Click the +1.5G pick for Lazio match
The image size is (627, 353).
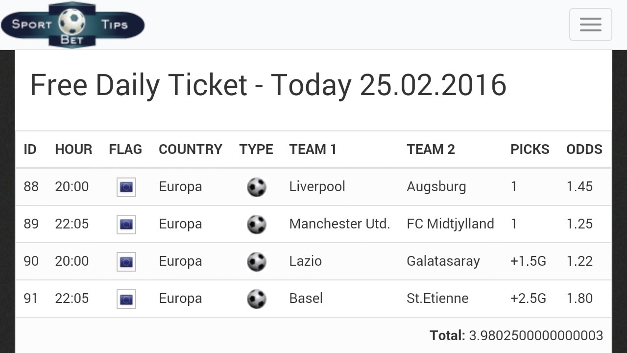pos(528,261)
